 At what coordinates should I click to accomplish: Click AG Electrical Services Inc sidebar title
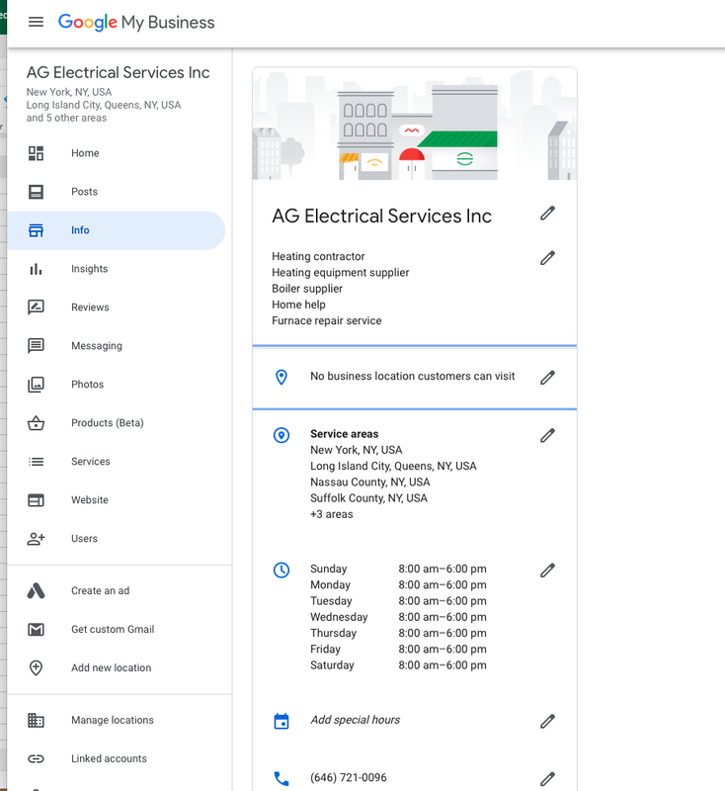pos(118,72)
